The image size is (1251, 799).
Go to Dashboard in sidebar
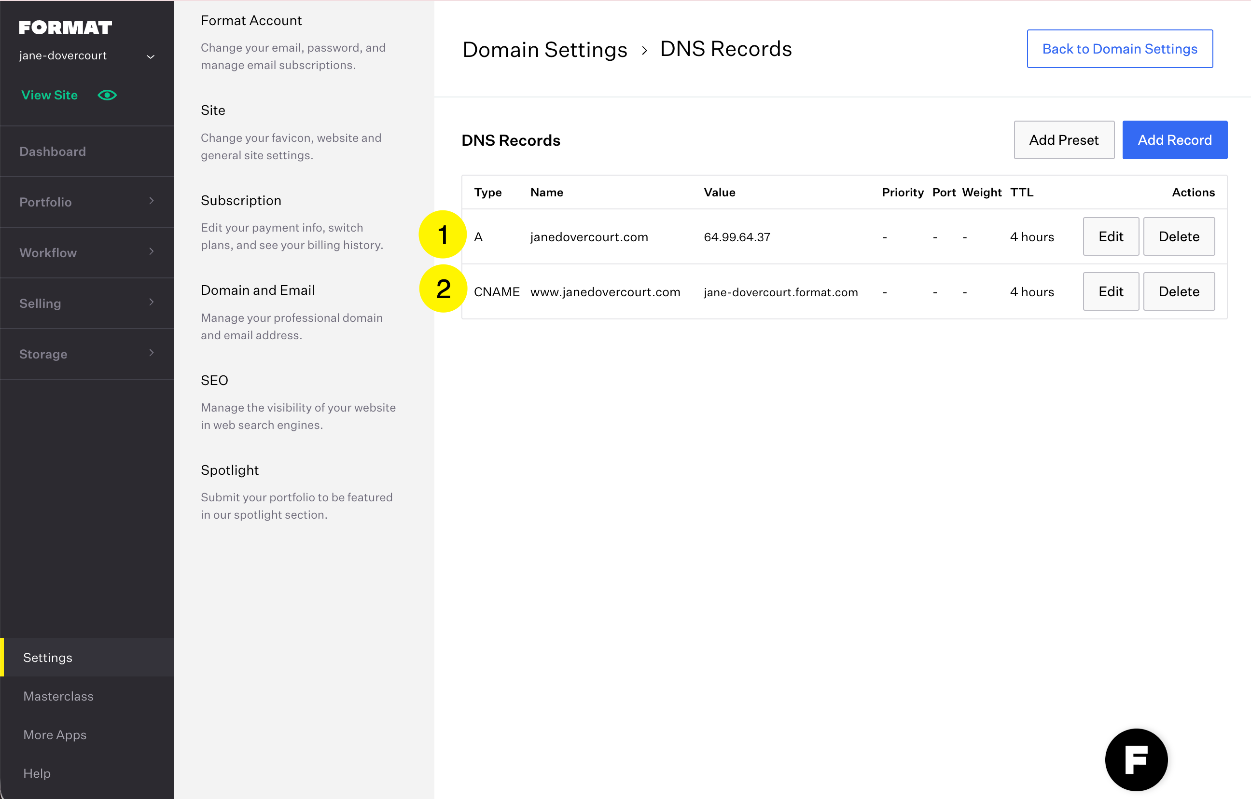[53, 151]
